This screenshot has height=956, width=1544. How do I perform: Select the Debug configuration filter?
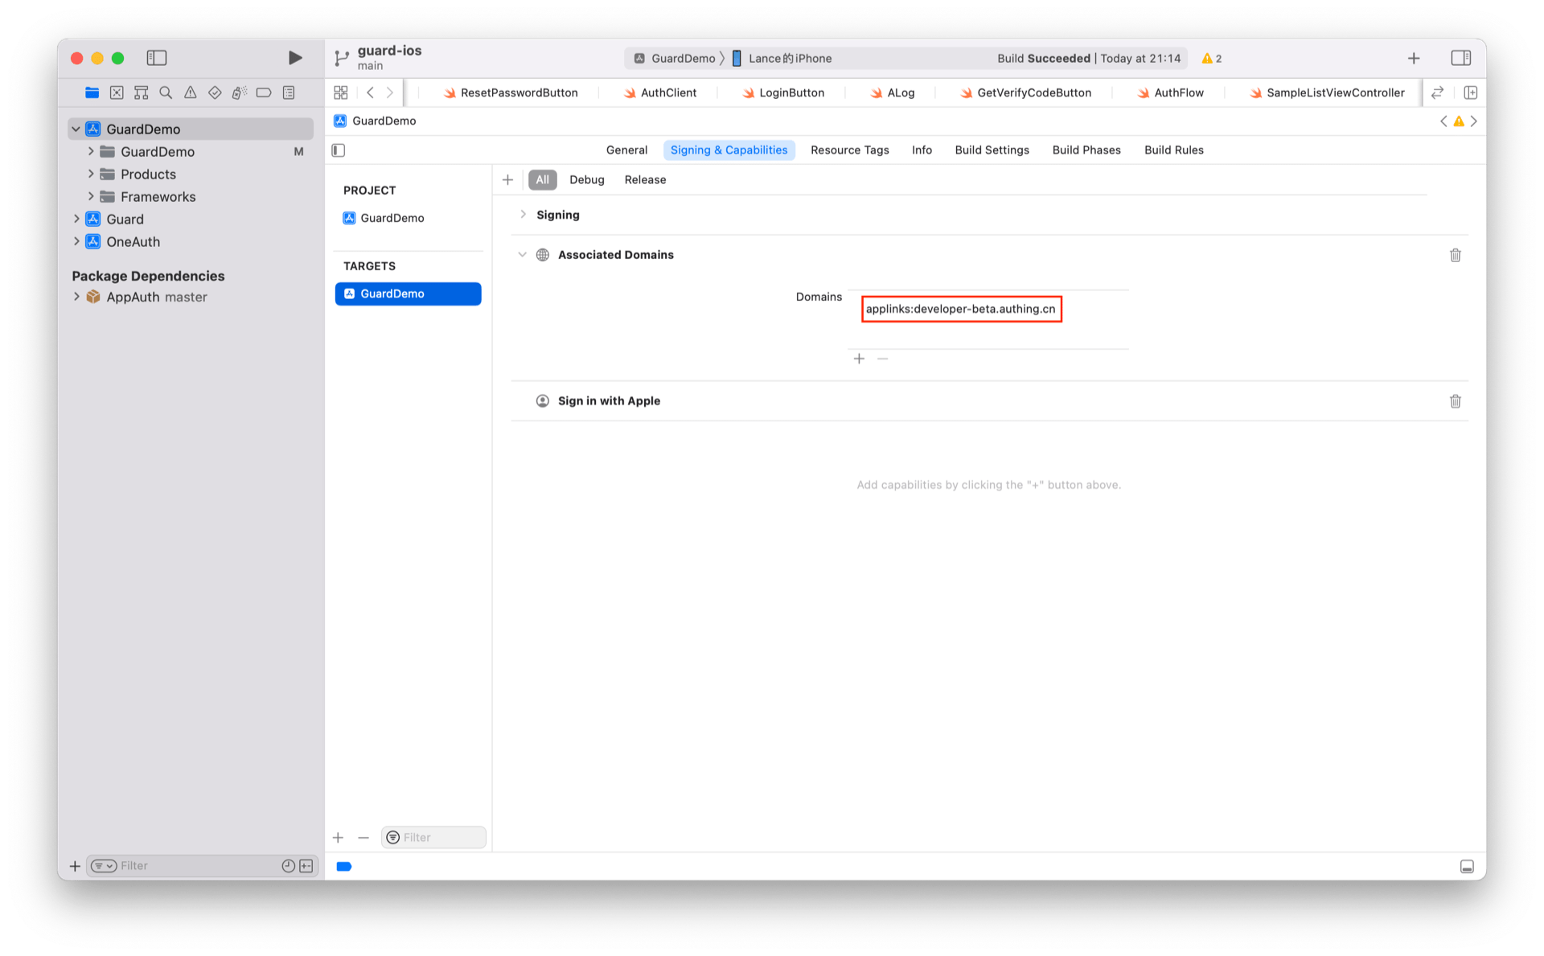tap(586, 180)
